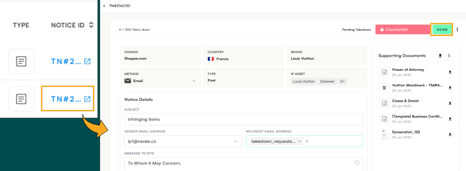466x171 pixels.
Task: Click the Subject input field
Action: [243, 119]
